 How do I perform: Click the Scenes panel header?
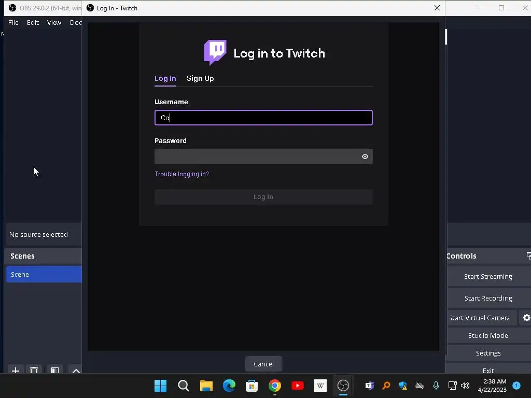[44, 256]
